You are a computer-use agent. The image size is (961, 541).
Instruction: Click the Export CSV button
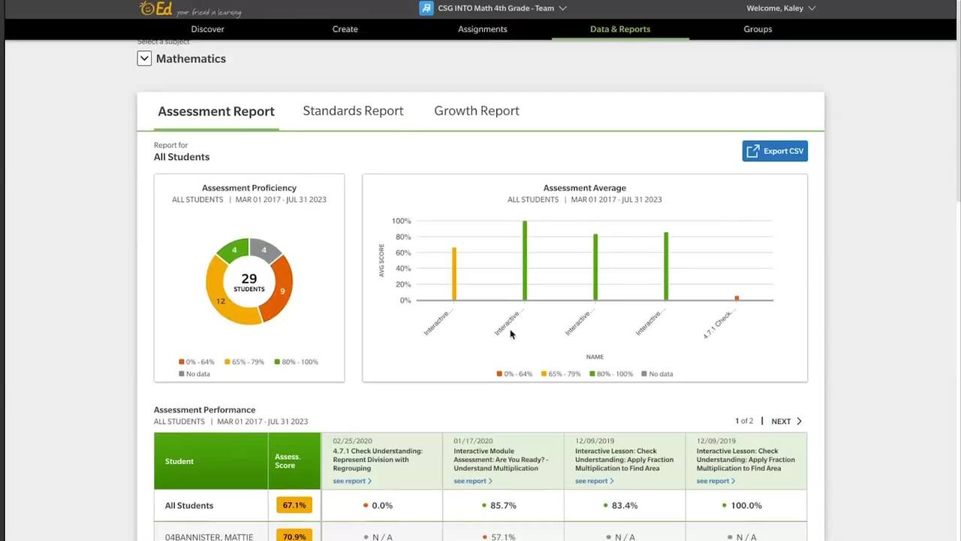point(775,151)
